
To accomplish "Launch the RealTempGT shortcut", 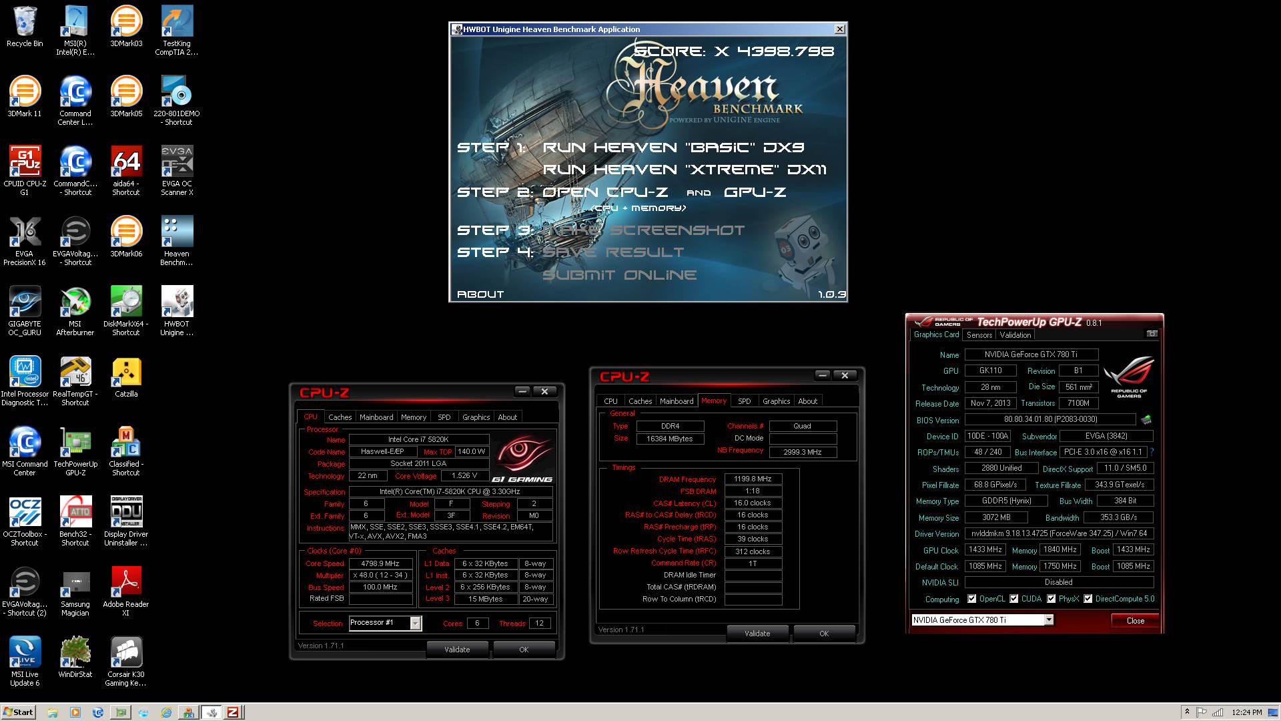I will click(75, 381).
